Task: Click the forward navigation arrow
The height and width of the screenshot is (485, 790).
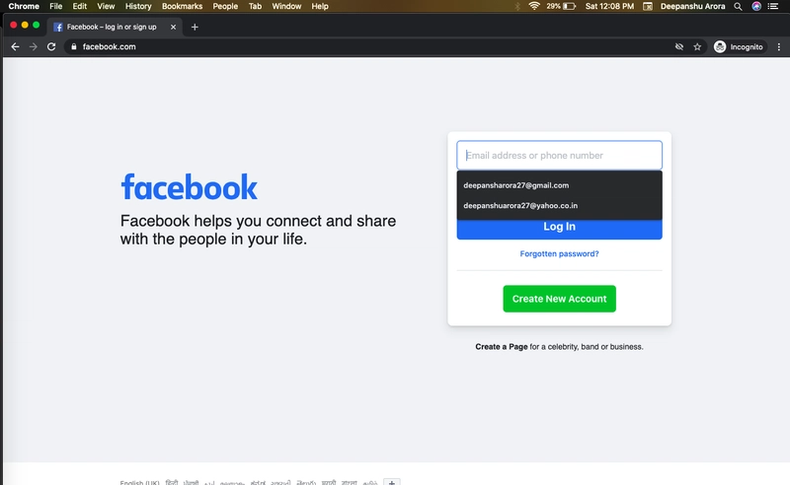Action: 34,46
